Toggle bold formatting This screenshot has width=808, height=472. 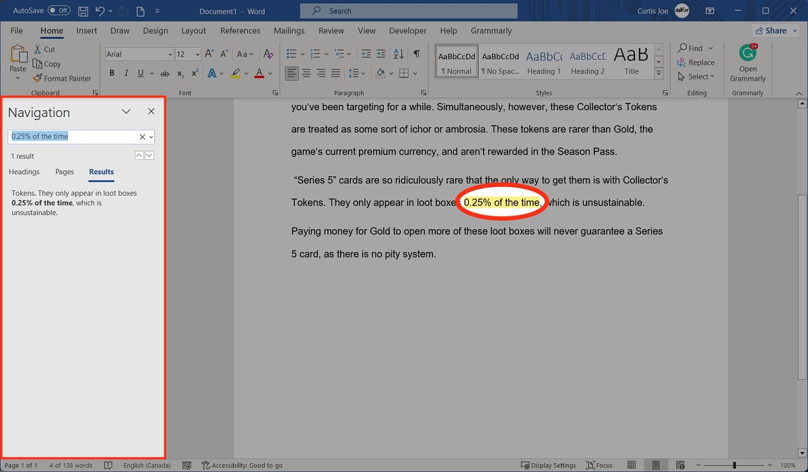(x=112, y=73)
